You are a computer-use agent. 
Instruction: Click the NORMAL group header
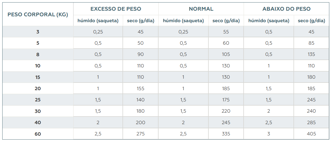coord(201,9)
